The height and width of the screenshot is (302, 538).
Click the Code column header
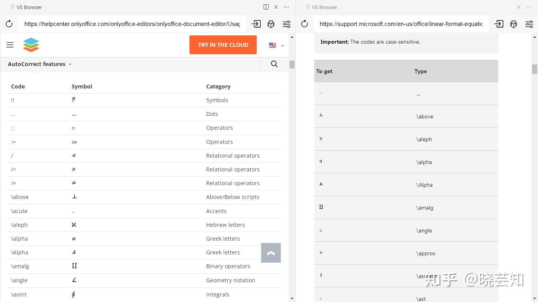pos(18,87)
